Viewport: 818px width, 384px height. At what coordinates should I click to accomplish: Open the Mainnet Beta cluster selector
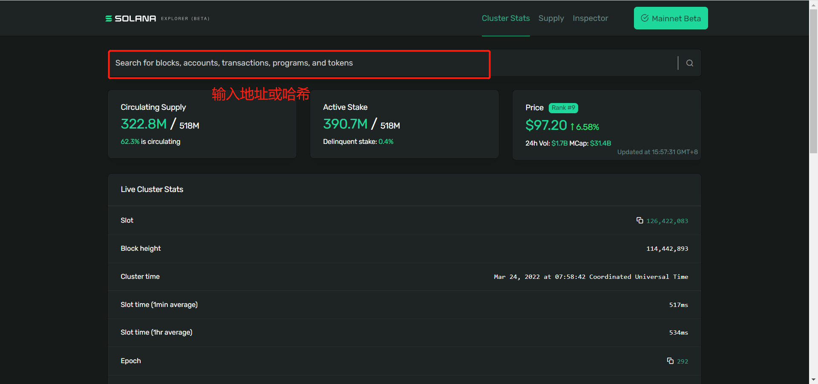(x=671, y=18)
